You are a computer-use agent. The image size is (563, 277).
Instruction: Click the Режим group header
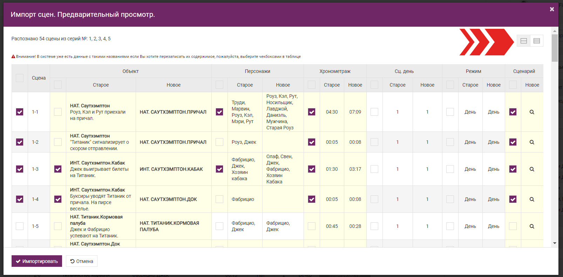click(474, 71)
